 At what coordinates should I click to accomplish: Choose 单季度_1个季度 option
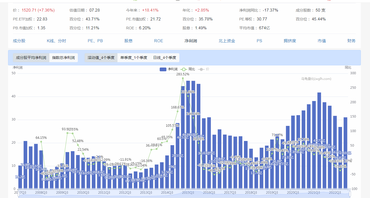click(134, 58)
